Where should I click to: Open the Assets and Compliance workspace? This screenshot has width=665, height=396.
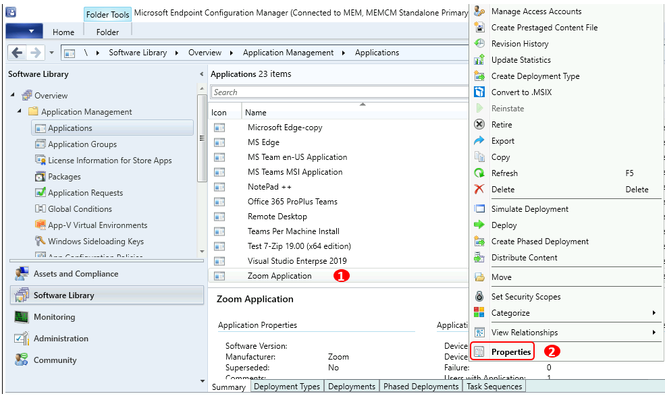click(107, 274)
